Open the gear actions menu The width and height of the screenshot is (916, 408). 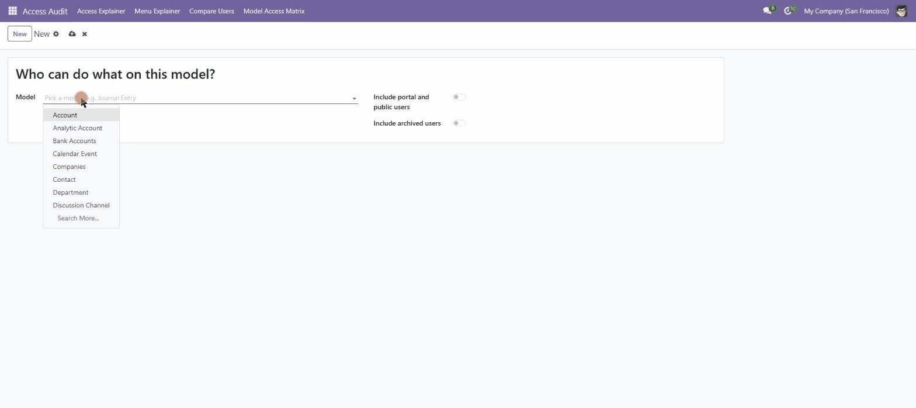56,34
